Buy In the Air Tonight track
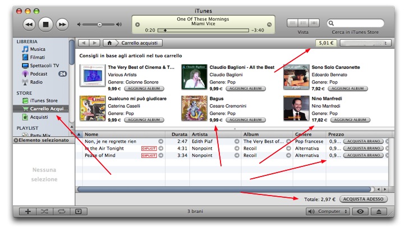404x232 pixels. pos(363,148)
